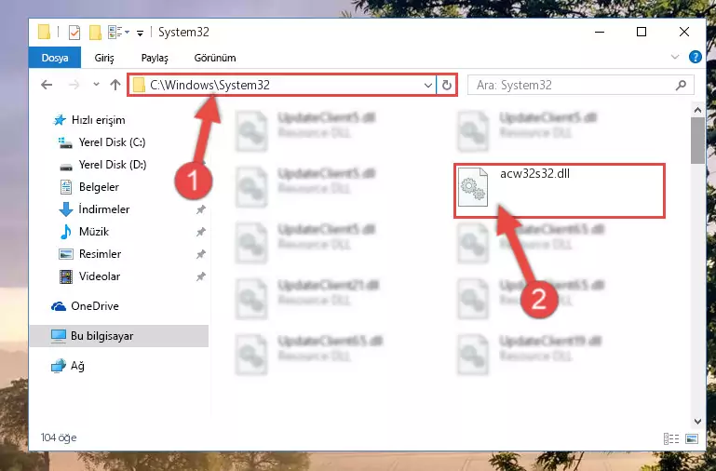Expand the ribbon with the chevron
Image resolution: width=716 pixels, height=471 pixels.
674,57
